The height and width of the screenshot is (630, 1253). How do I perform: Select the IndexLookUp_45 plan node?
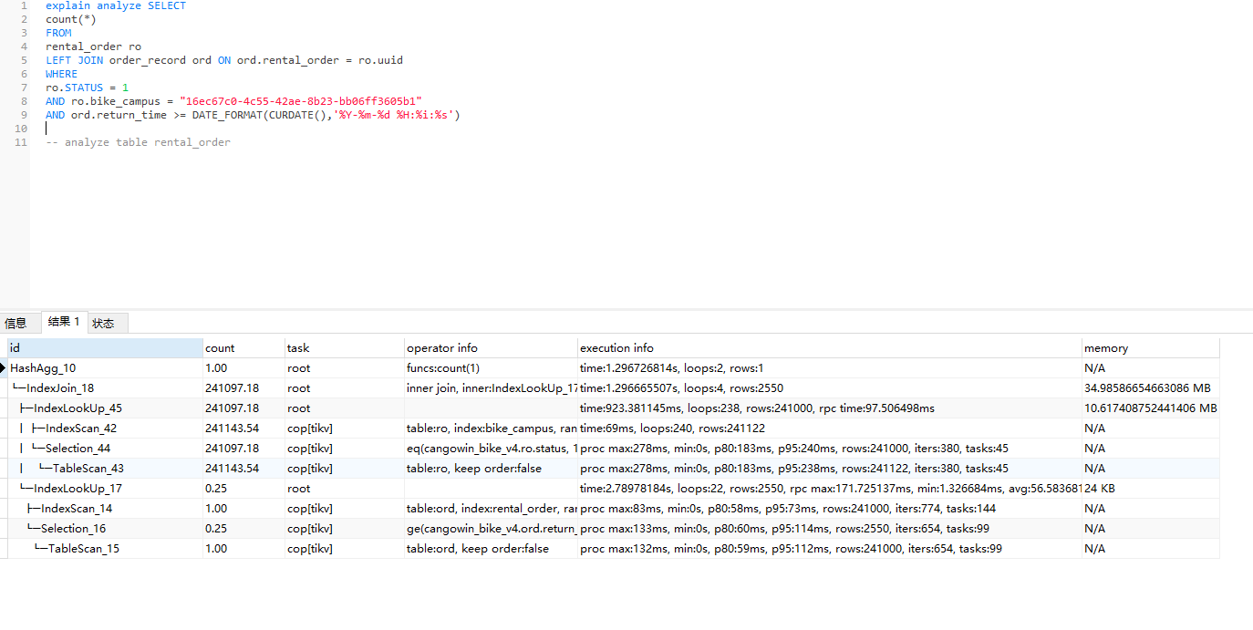click(78, 408)
